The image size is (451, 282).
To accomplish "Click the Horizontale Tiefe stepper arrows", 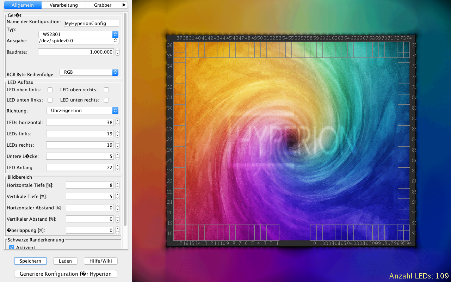I will pos(117,185).
